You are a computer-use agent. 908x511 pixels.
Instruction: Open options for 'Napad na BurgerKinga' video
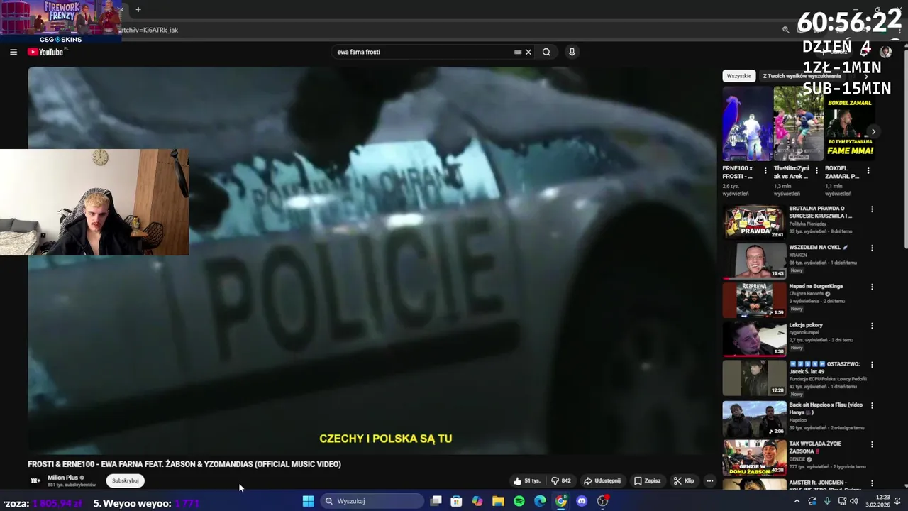coord(872,287)
